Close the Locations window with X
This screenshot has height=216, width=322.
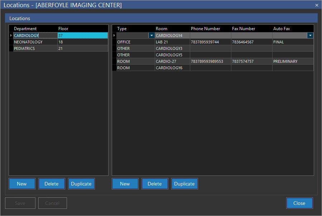click(x=317, y=5)
